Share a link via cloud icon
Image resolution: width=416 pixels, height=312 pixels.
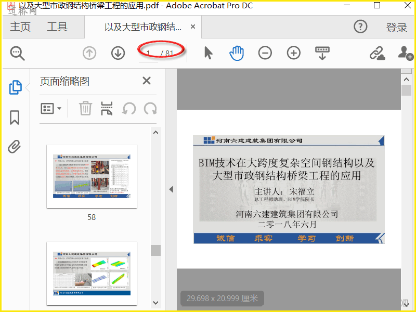point(377,54)
